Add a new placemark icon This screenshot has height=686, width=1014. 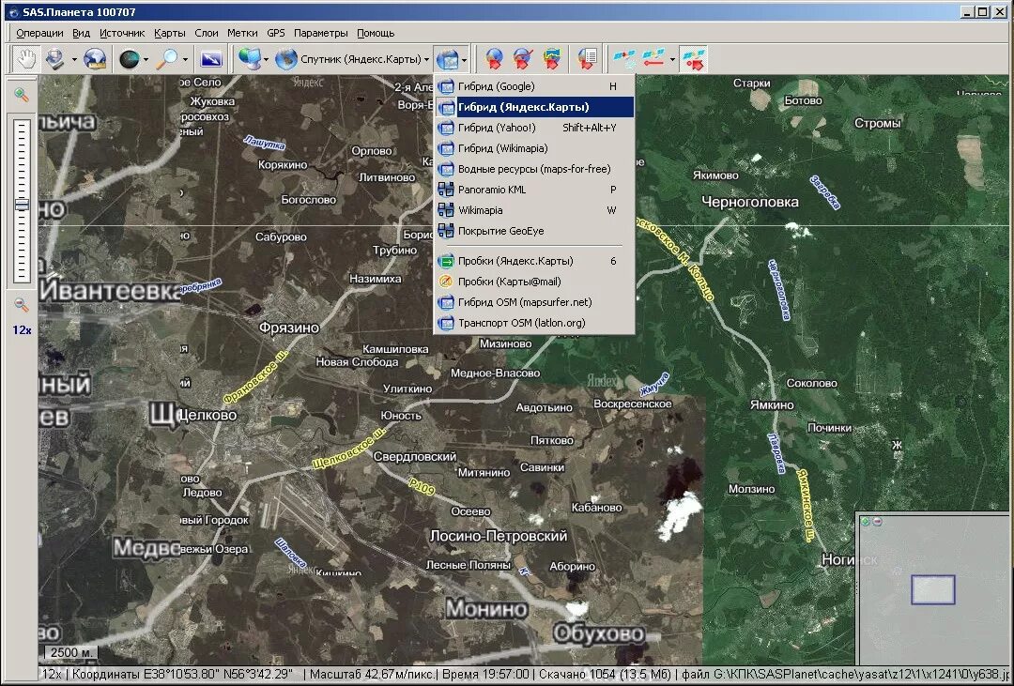point(494,59)
